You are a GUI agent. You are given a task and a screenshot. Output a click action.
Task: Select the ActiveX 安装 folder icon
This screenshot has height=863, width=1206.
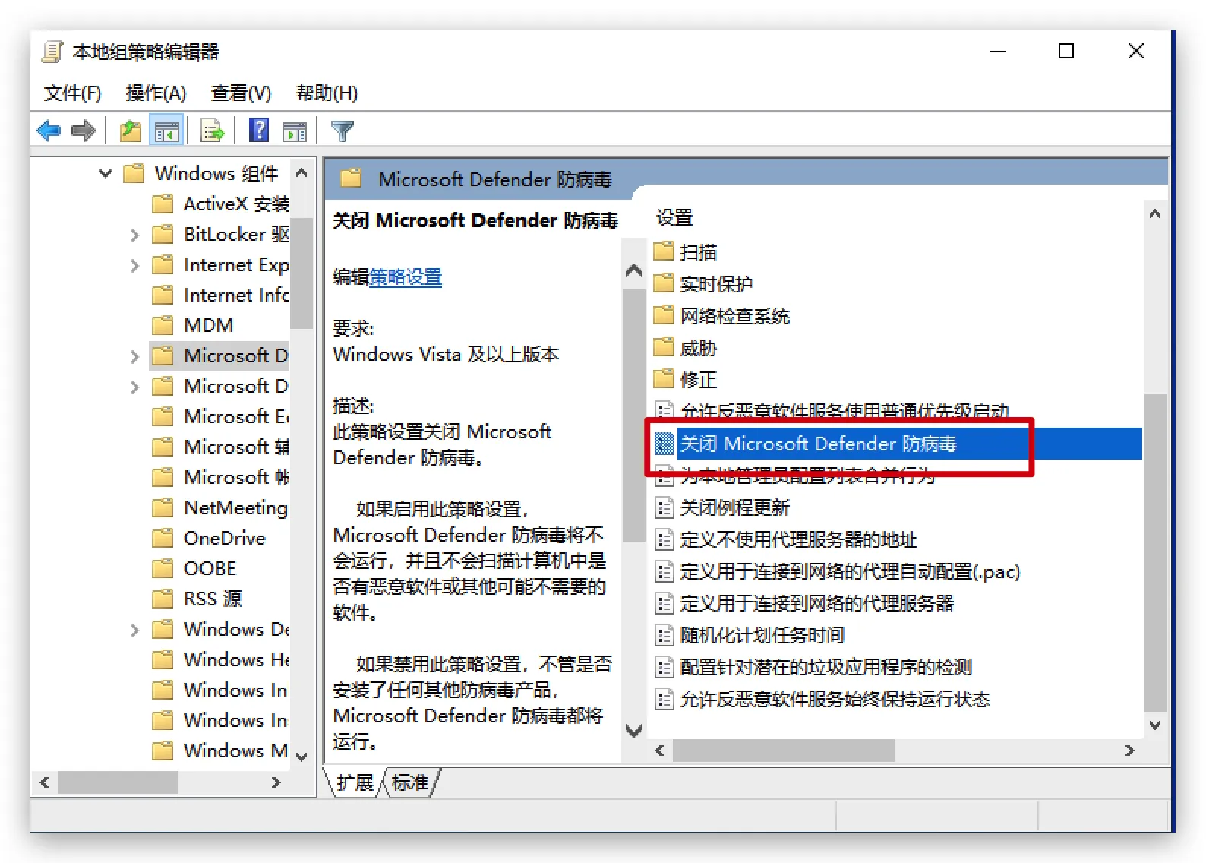point(163,204)
